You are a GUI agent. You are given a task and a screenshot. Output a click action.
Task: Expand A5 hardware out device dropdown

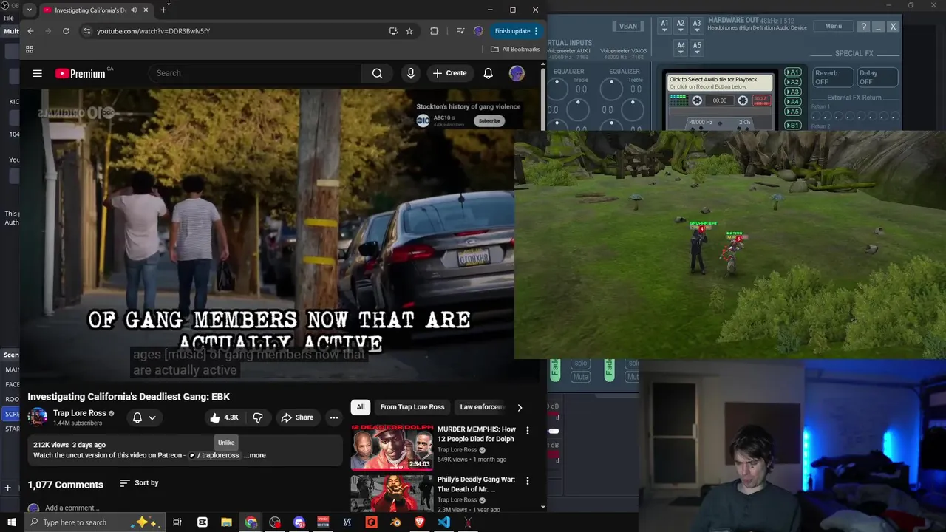pyautogui.click(x=697, y=48)
